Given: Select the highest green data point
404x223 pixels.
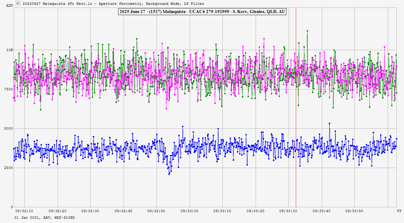Looking at the screenshot, I should 307,31.
